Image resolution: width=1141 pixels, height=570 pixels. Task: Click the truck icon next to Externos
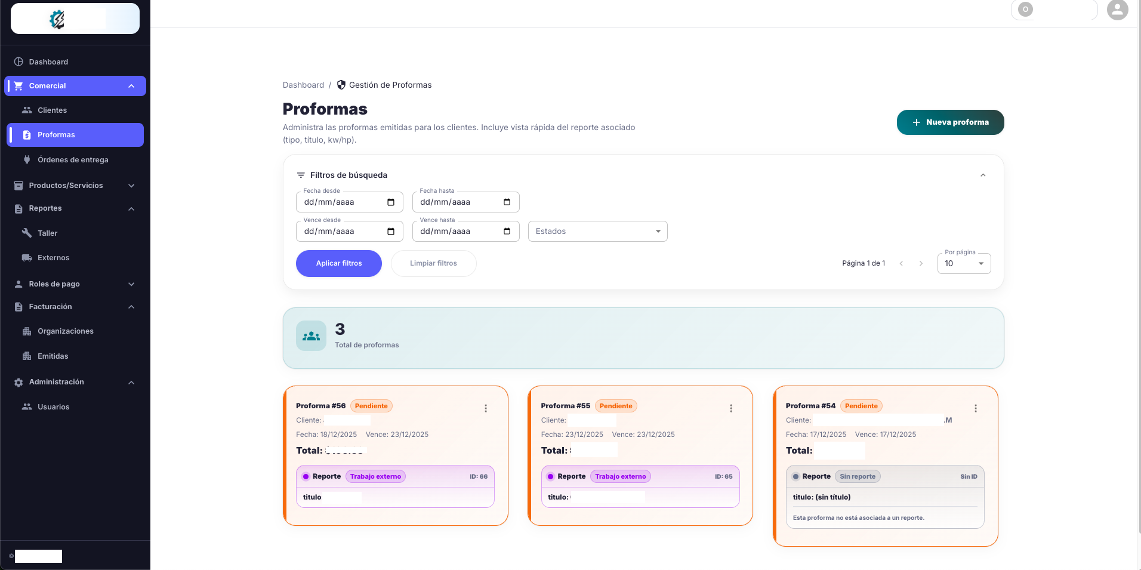(x=26, y=257)
